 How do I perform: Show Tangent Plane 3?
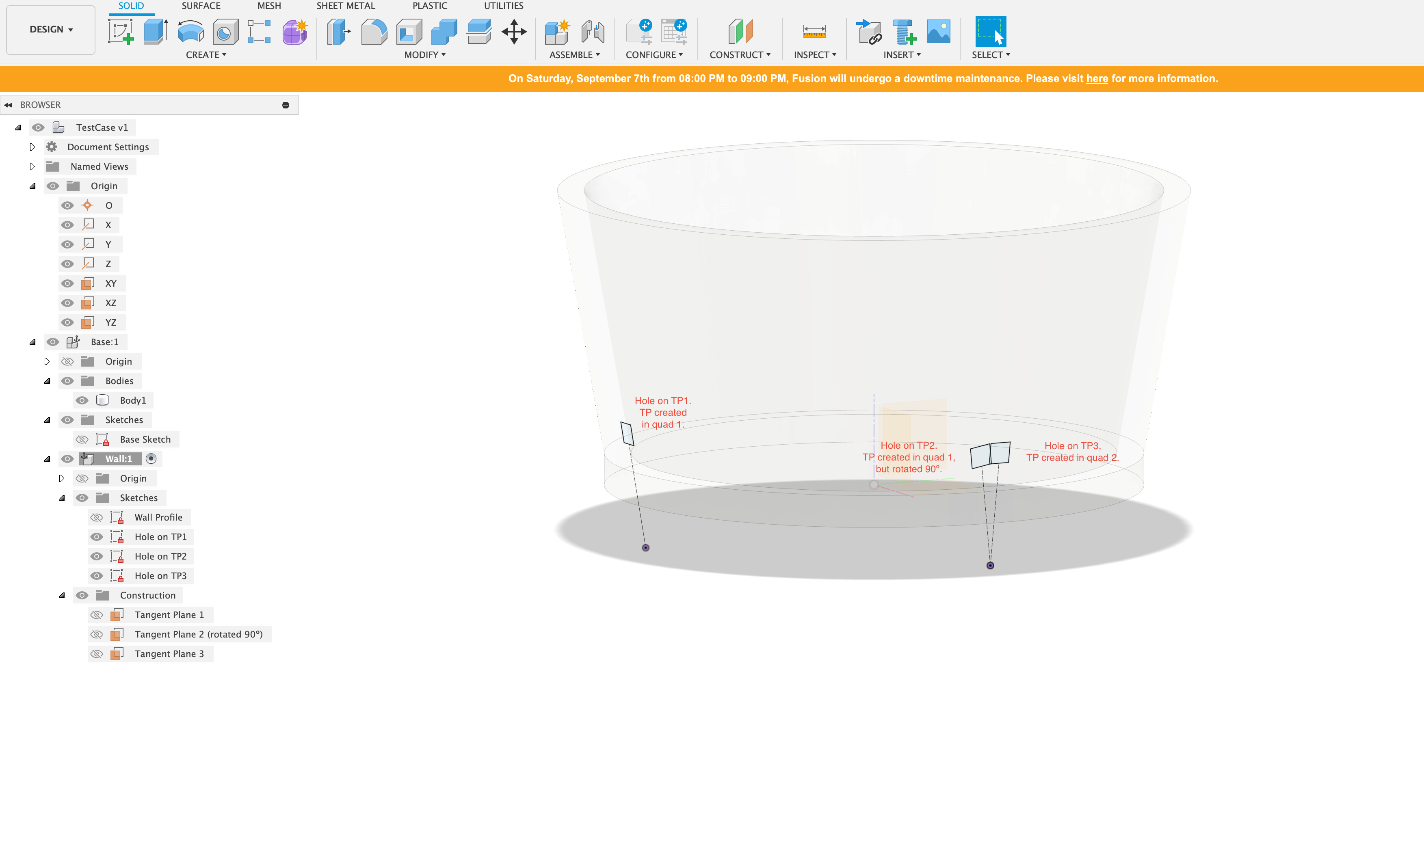click(97, 654)
